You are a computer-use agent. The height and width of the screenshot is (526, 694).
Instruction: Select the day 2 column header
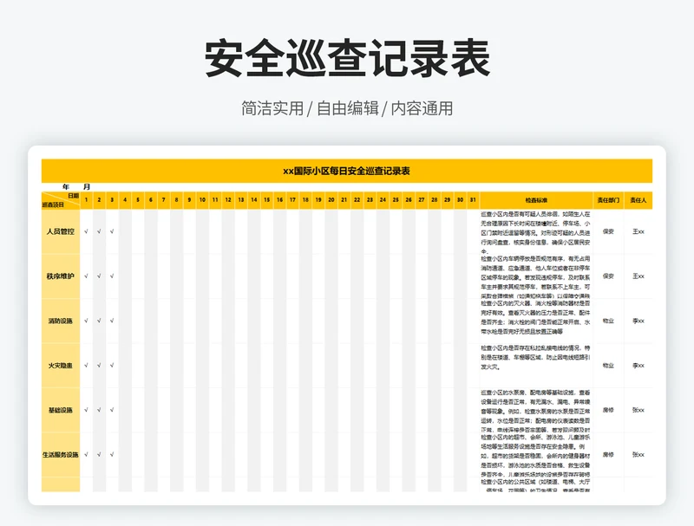99,200
